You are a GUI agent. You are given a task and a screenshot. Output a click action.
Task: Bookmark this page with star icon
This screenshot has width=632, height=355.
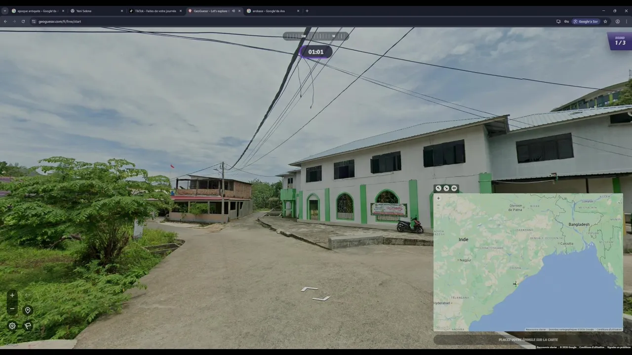tap(605, 22)
